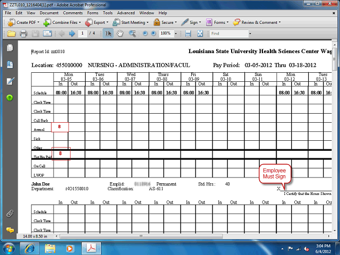
Task: Click the Fit one full page icon
Action: 200,33
